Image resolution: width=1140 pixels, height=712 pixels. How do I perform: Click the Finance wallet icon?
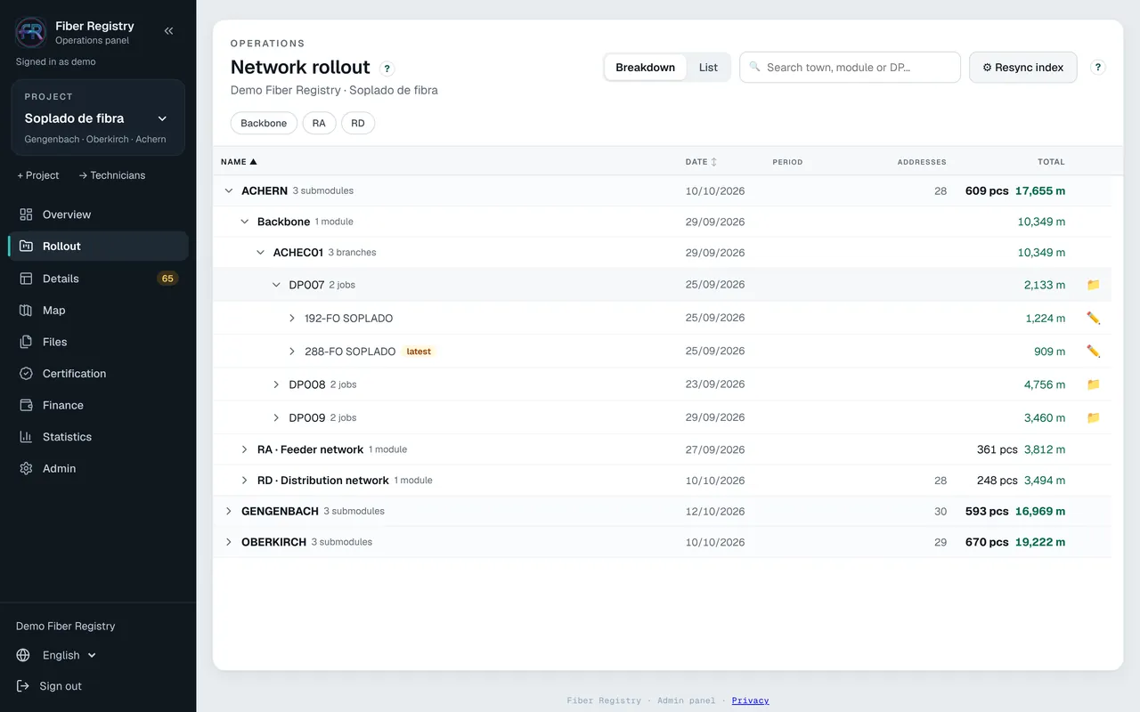coord(26,405)
